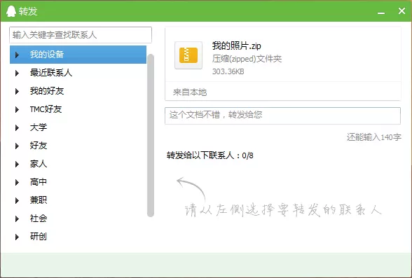Select the 我的设备 group label
Screen dimensions: 412x278
47,55
